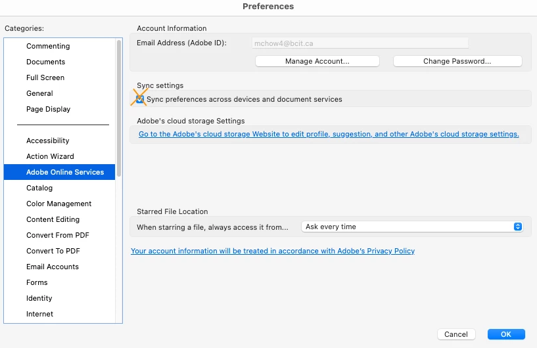Open Adobe's Privacy Policy link
Screen dimensions: 537x348
pyautogui.click(x=273, y=251)
